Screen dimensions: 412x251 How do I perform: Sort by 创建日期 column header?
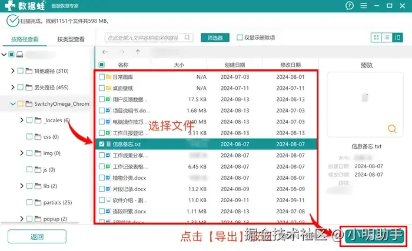235,65
